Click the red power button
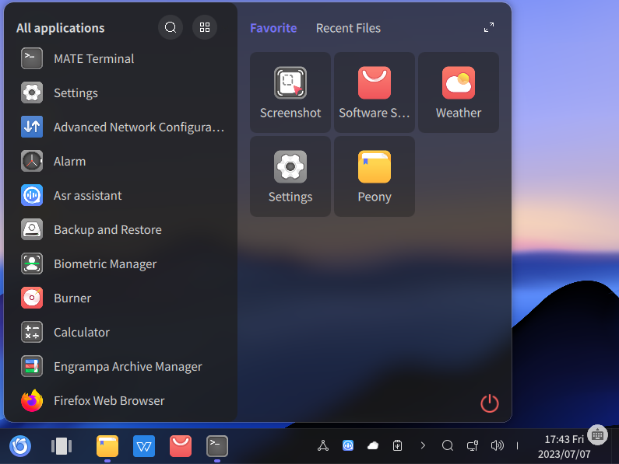The height and width of the screenshot is (464, 619). [490, 403]
